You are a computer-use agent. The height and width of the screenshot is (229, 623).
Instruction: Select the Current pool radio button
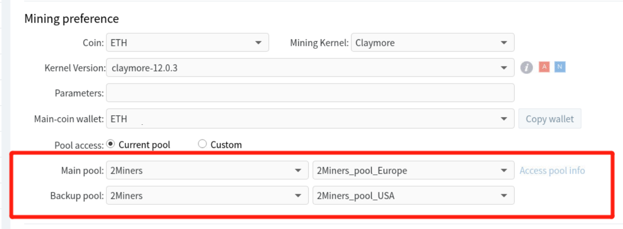[111, 144]
